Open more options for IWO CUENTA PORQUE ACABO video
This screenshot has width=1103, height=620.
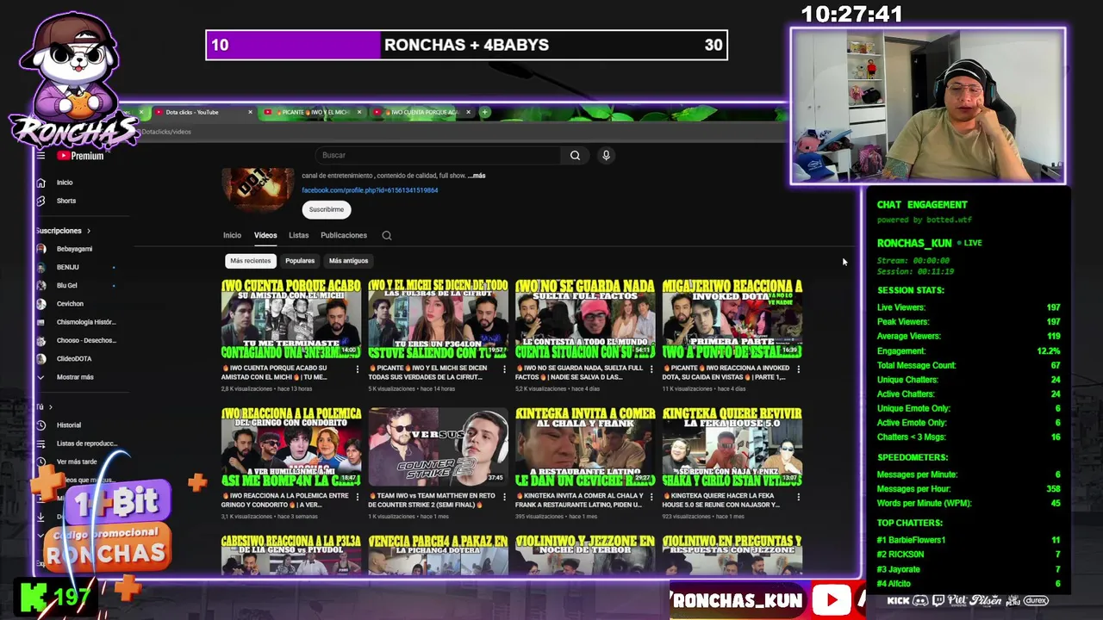[x=358, y=369]
